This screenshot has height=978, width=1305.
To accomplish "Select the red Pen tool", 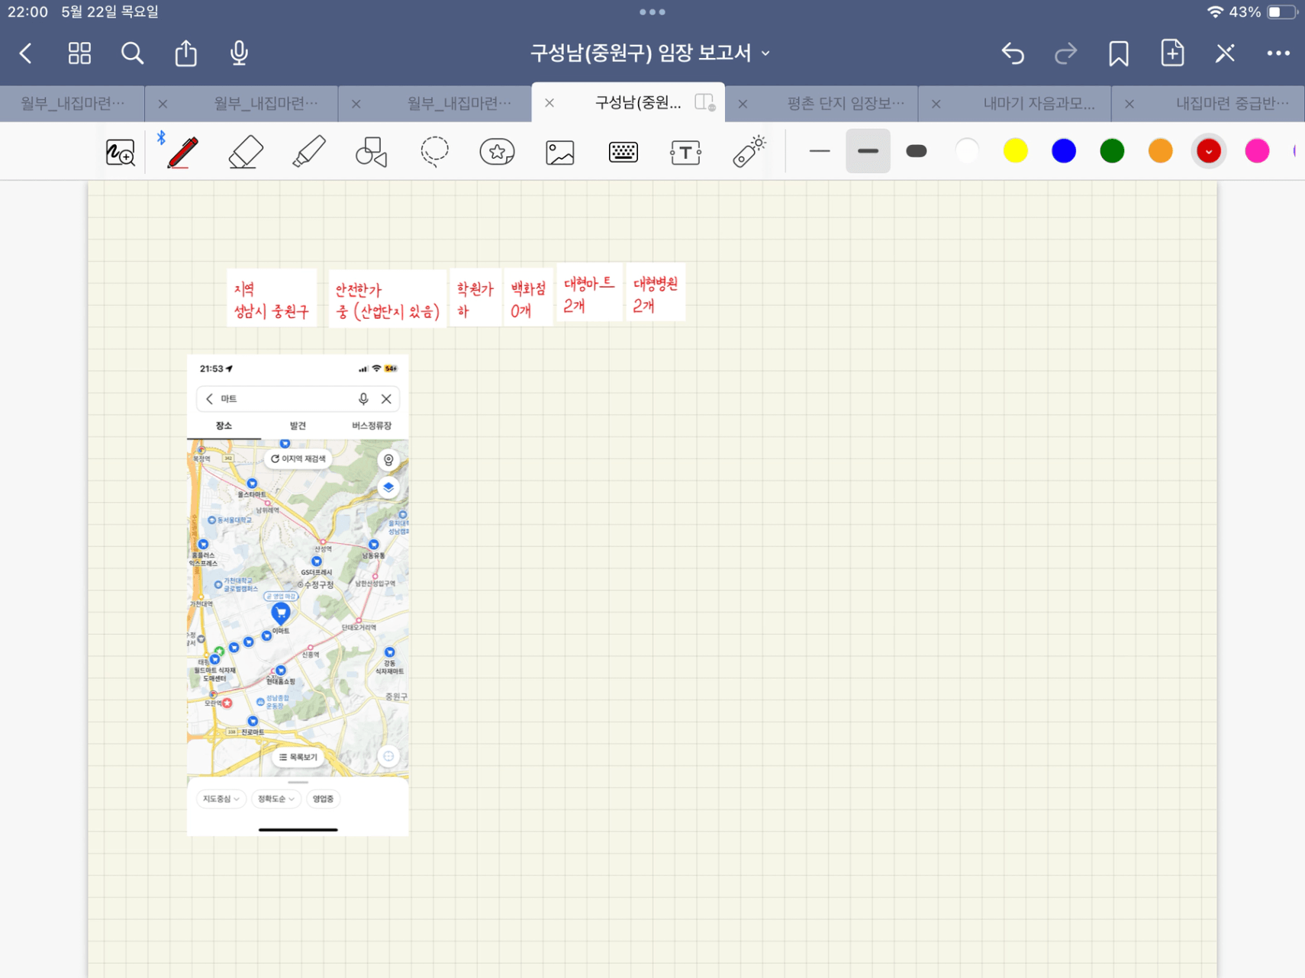I will pyautogui.click(x=182, y=152).
